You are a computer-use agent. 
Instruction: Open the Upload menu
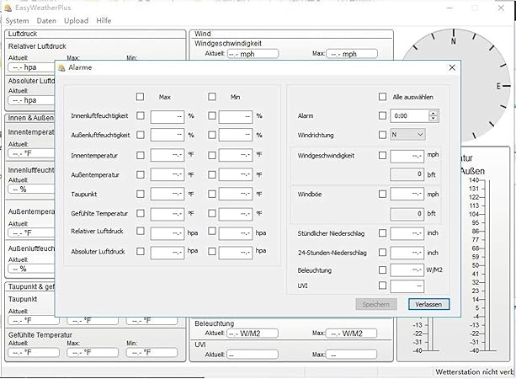(x=76, y=20)
